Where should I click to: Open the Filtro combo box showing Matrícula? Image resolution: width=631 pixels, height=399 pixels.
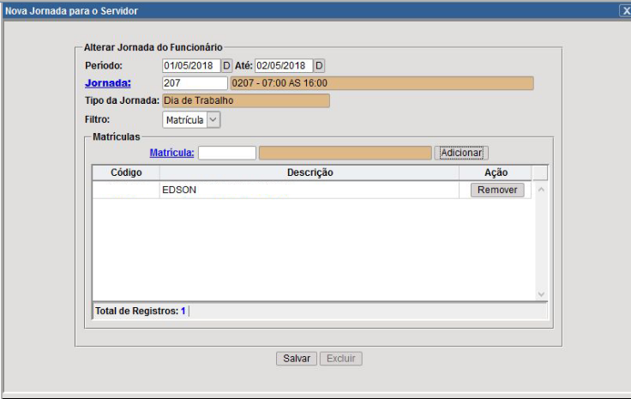[x=191, y=119]
